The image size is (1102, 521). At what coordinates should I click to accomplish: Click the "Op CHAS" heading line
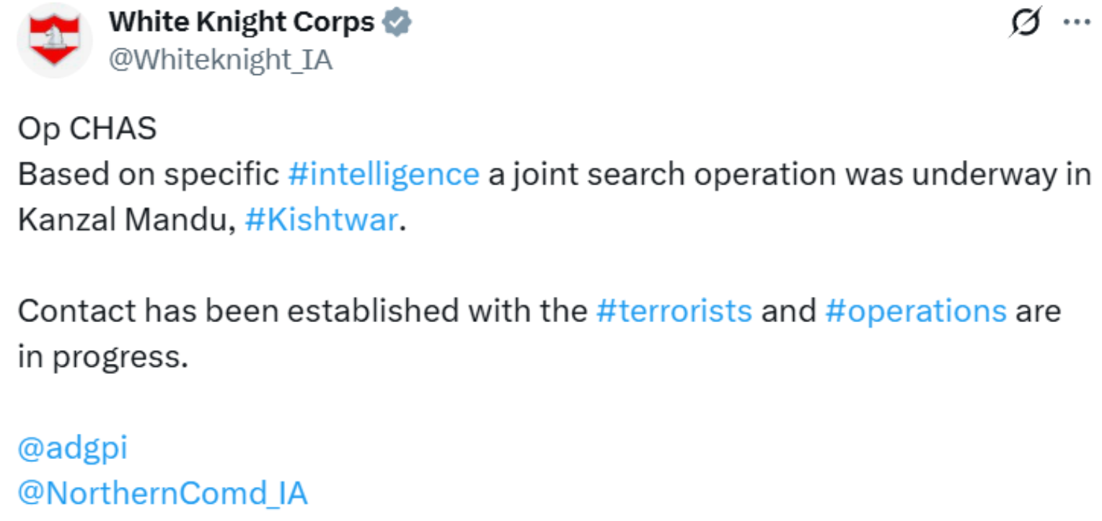tap(87, 130)
